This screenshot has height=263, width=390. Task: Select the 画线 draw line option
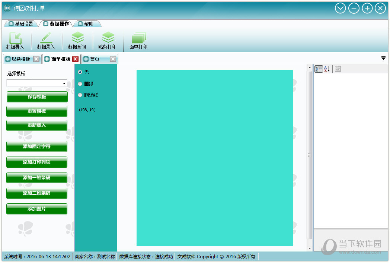80,84
